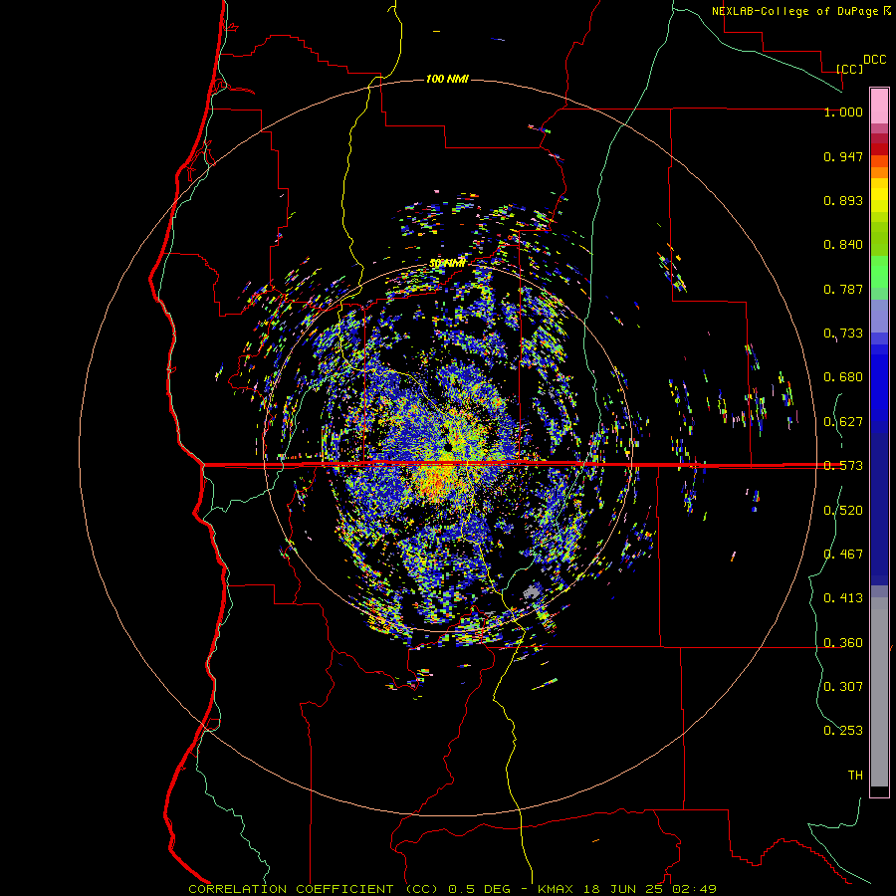Viewport: 896px width, 896px height.
Task: Pick the red swatch on the color bar
Action: (879, 149)
